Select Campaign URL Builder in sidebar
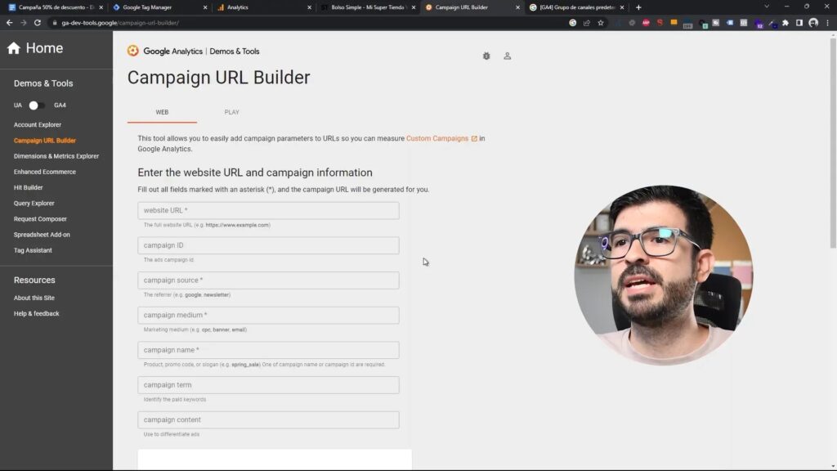 click(45, 141)
